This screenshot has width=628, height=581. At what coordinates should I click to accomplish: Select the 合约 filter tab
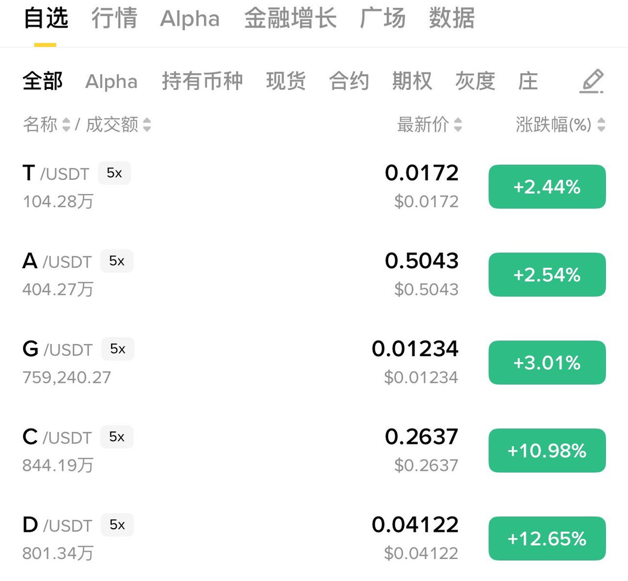click(x=349, y=81)
